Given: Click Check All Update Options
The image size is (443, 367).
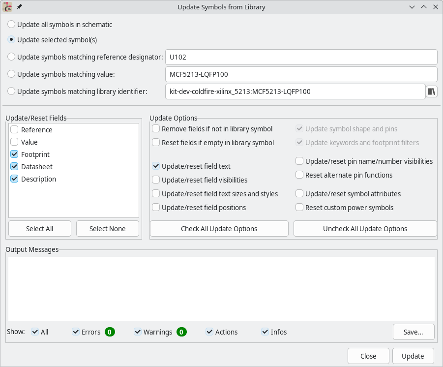Looking at the screenshot, I should click(x=219, y=229).
